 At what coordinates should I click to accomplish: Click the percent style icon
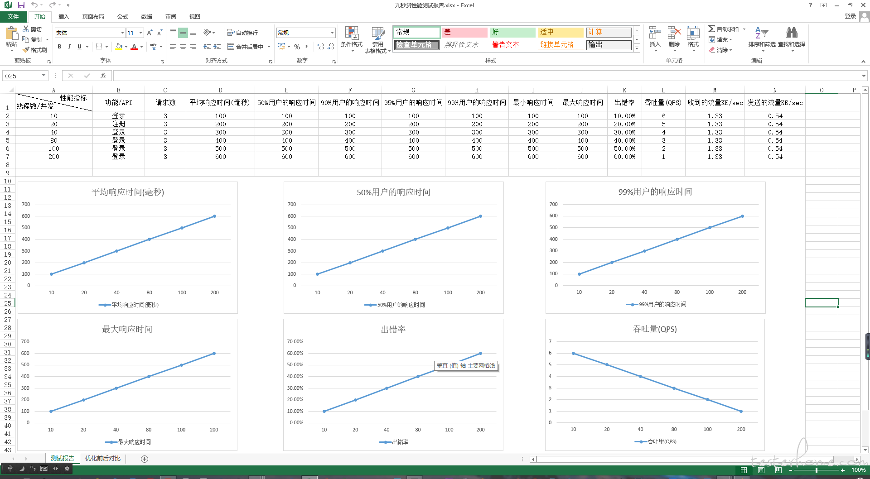[x=297, y=47]
